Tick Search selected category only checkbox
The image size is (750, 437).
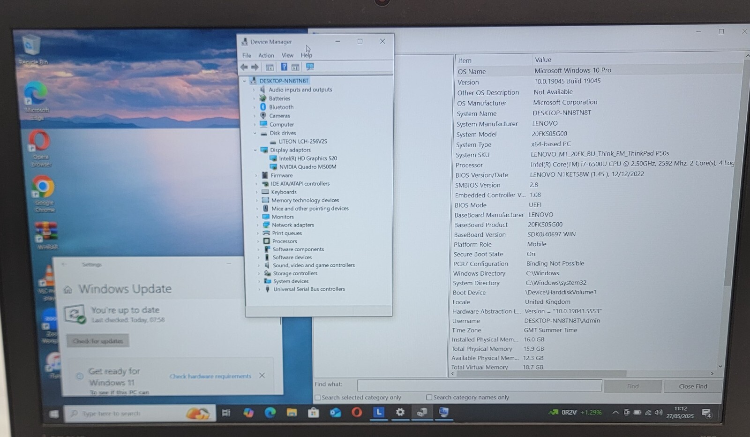pyautogui.click(x=318, y=398)
